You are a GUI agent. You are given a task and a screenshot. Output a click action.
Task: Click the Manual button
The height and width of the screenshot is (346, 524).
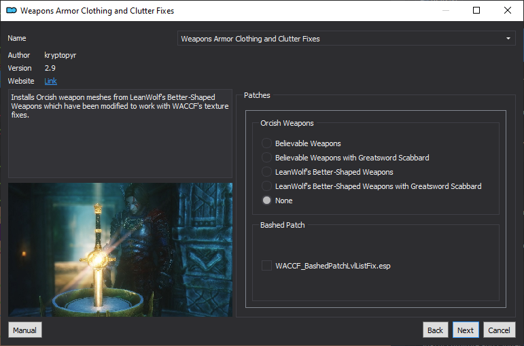point(25,330)
